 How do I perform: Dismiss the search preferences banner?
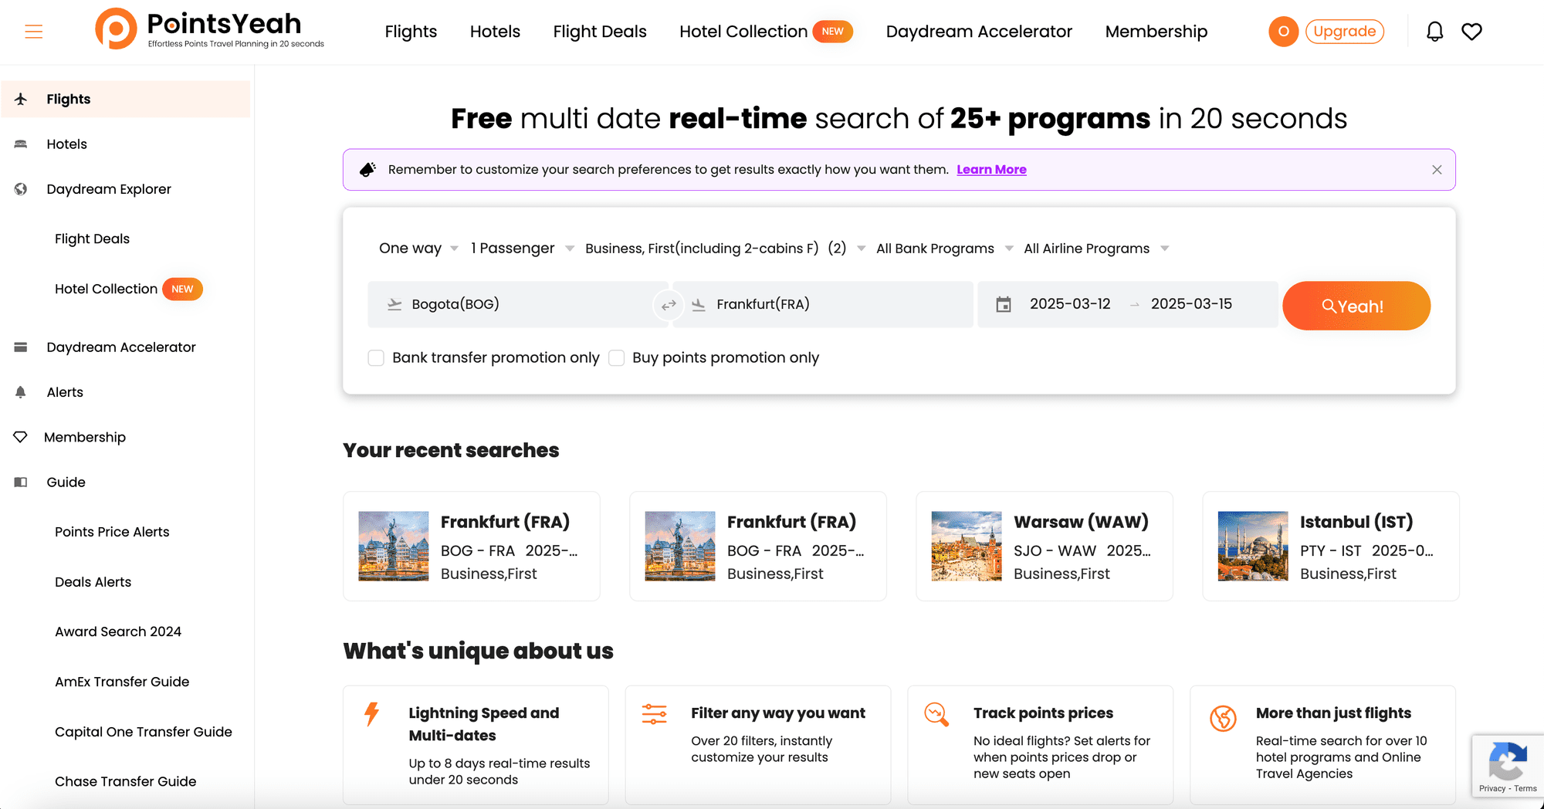pyautogui.click(x=1437, y=170)
